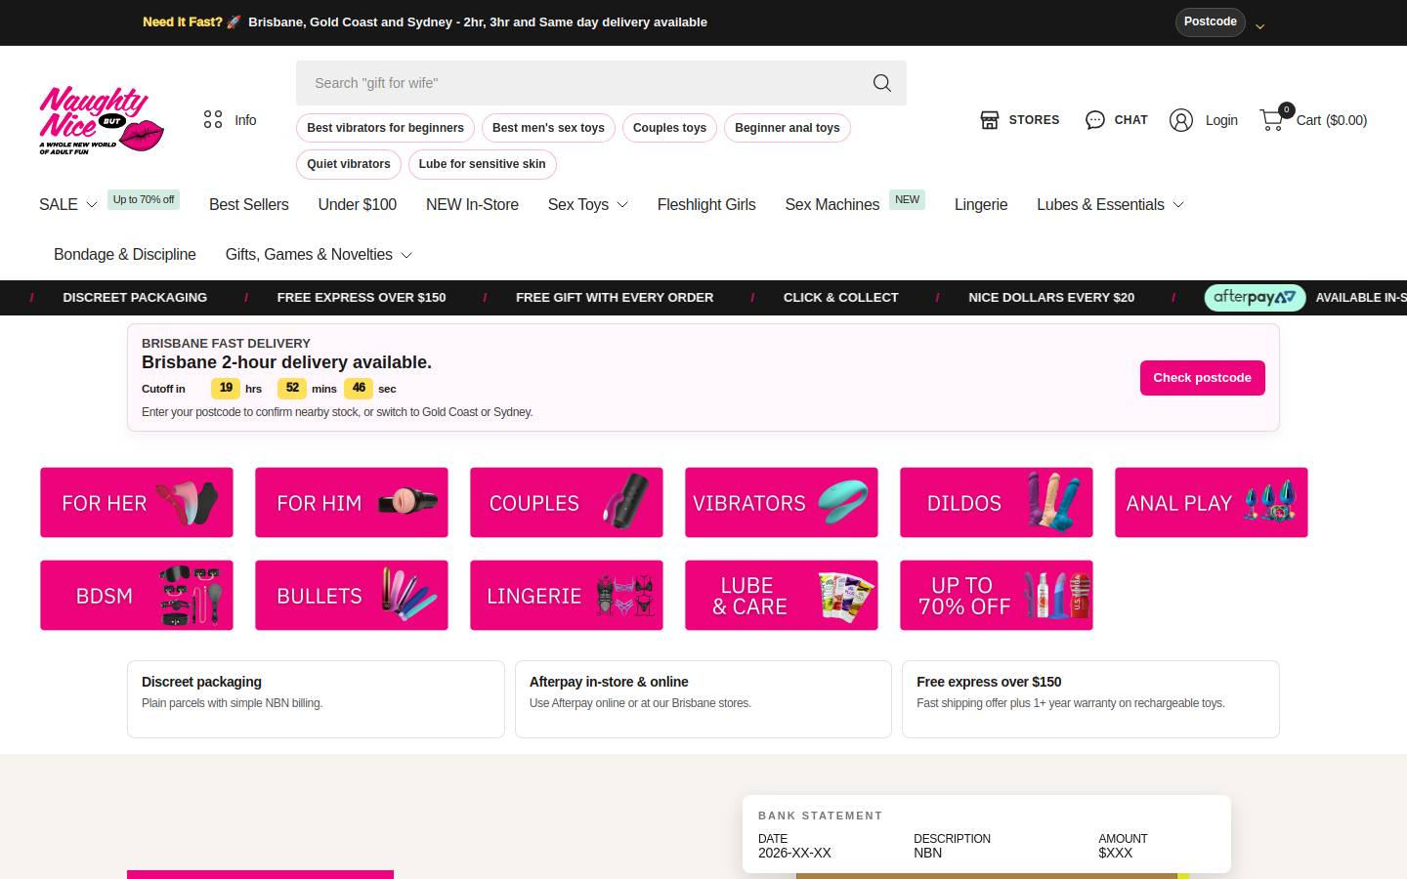Open the shopping cart icon
The width and height of the screenshot is (1407, 879).
coord(1272,120)
